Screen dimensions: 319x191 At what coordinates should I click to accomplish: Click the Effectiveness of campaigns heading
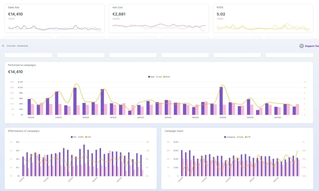pos(24,131)
